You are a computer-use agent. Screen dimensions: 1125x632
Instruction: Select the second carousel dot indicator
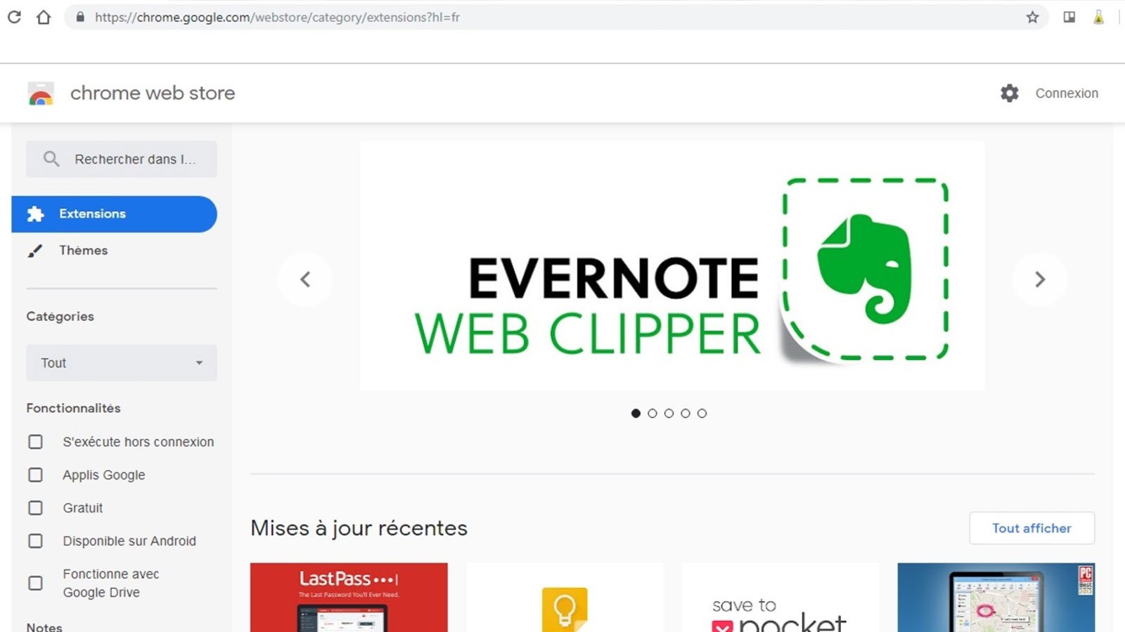[x=652, y=414]
